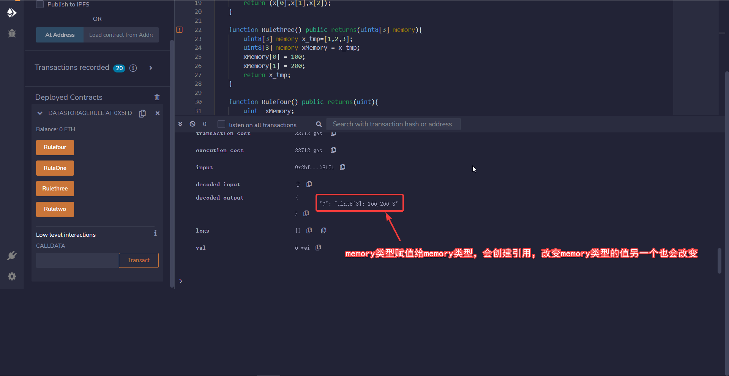Toggle listen on all transactions checkbox
This screenshot has height=376, width=729.
221,124
